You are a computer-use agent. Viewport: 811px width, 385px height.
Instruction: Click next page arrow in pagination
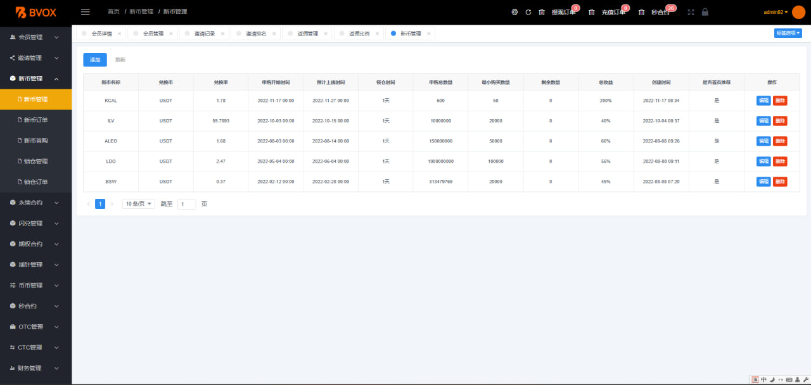pos(112,204)
